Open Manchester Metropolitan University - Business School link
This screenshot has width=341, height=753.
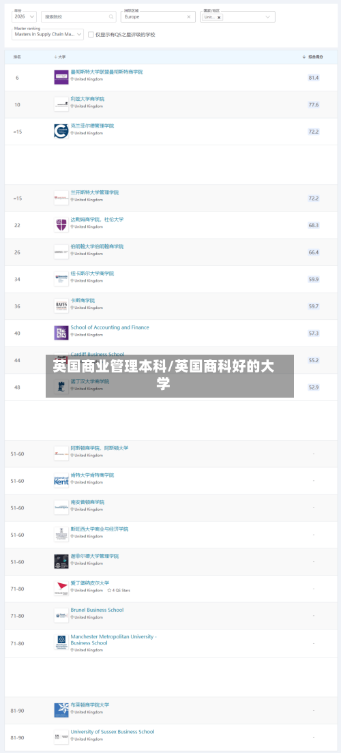coord(113,640)
